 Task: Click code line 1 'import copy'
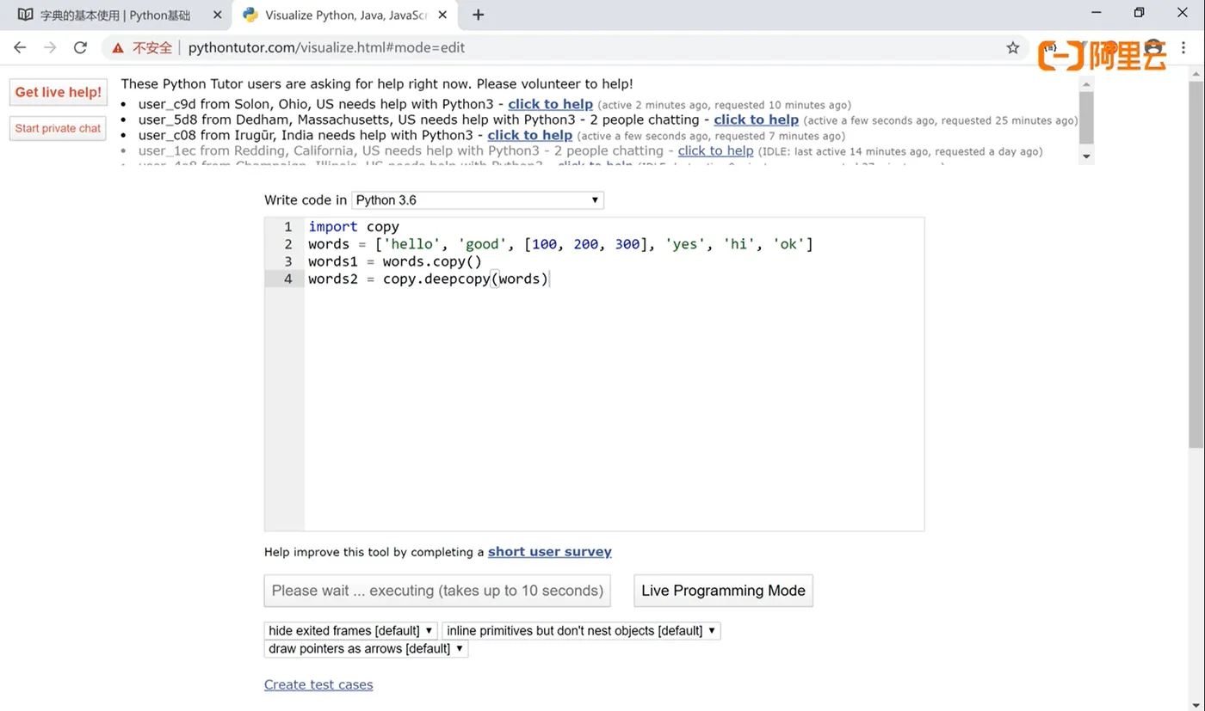pos(354,227)
